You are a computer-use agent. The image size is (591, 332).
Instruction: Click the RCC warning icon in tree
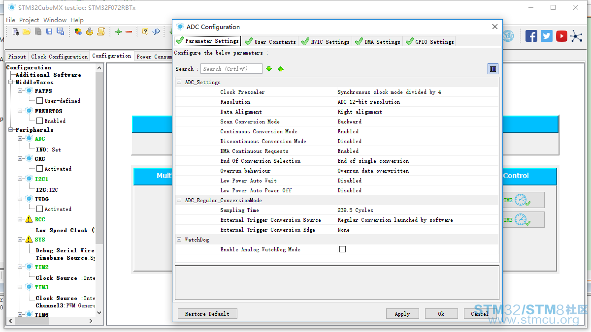29,219
